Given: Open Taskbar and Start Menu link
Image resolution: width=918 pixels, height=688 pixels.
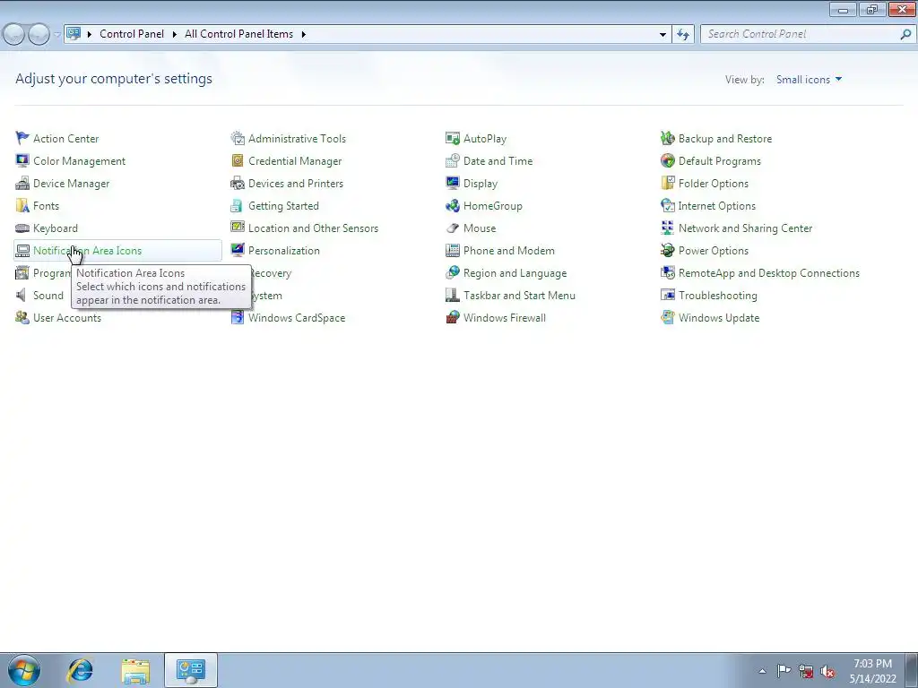Looking at the screenshot, I should 519,296.
